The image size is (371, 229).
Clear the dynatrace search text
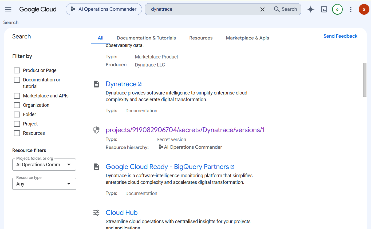tap(262, 9)
